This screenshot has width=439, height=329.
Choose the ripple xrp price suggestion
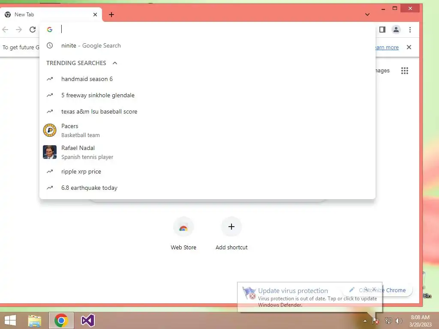[207, 171]
